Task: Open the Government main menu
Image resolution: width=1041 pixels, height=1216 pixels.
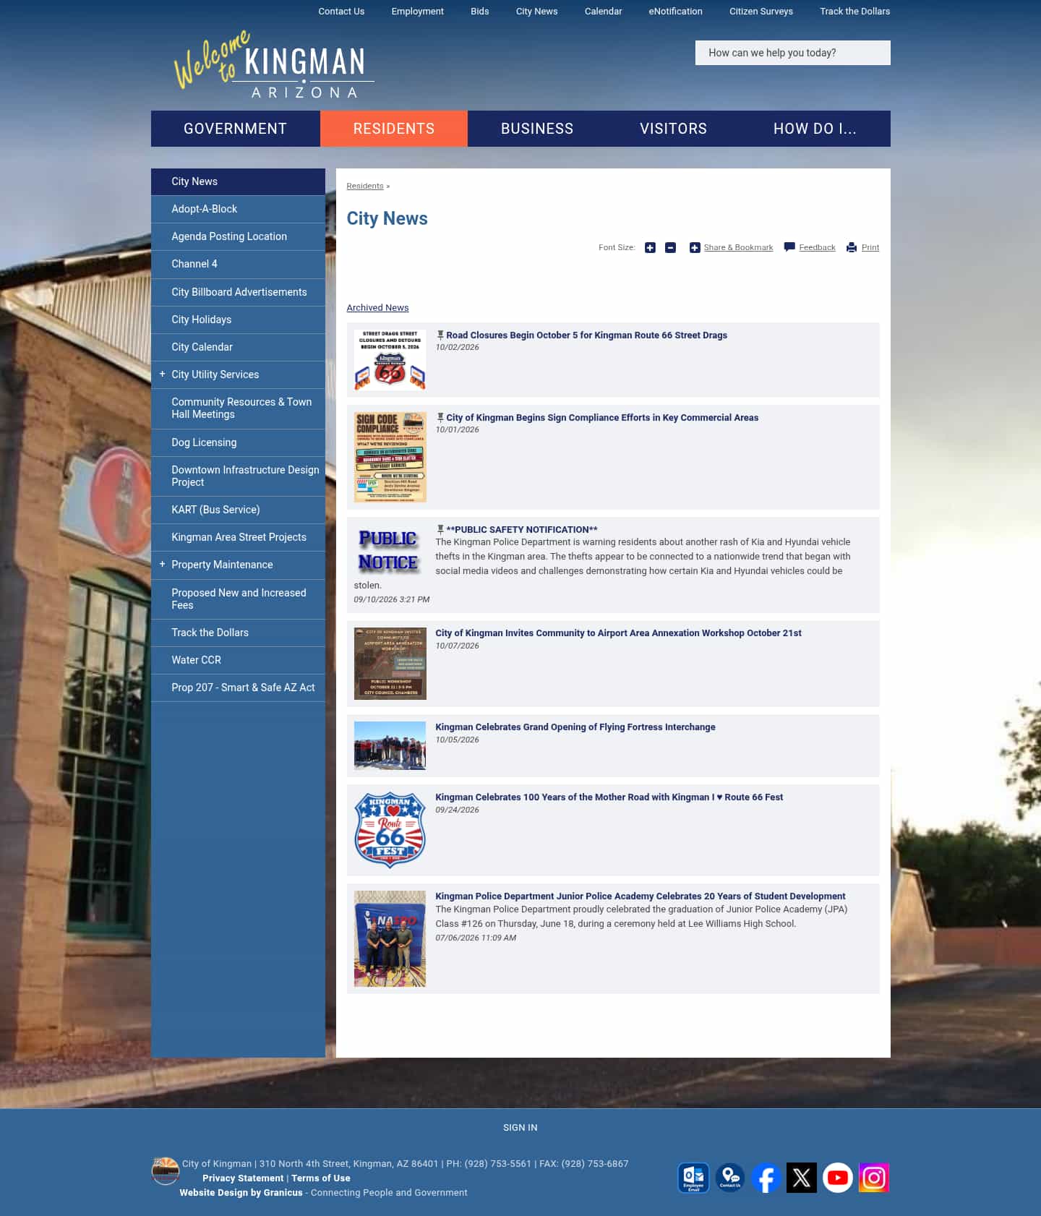Action: coord(236,129)
